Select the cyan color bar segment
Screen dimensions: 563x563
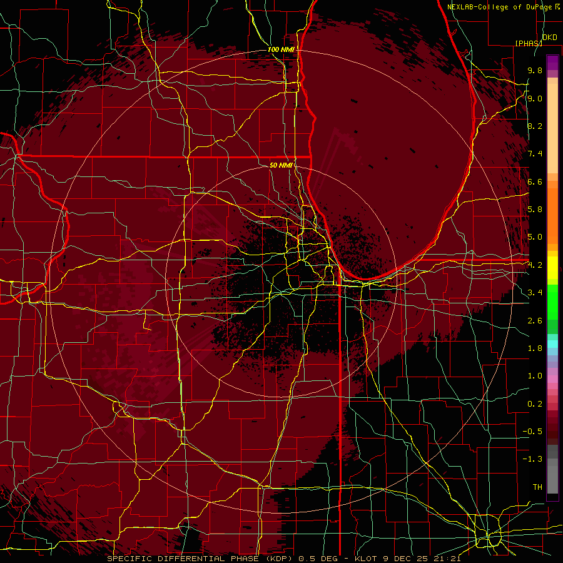click(x=552, y=344)
